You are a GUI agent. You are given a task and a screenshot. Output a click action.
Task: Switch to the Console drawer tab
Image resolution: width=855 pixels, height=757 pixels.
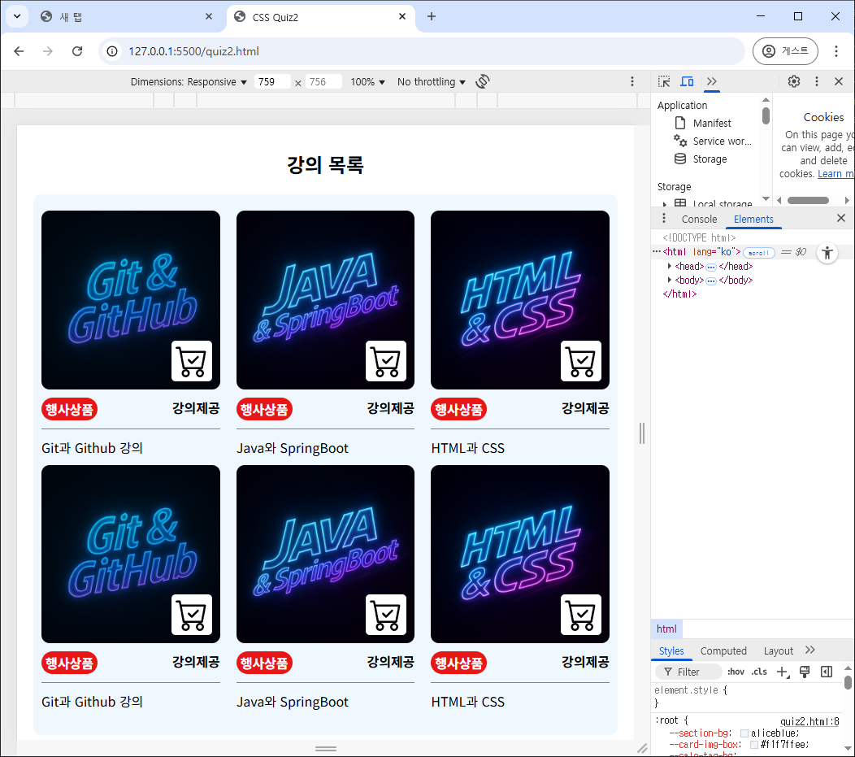[x=699, y=220]
